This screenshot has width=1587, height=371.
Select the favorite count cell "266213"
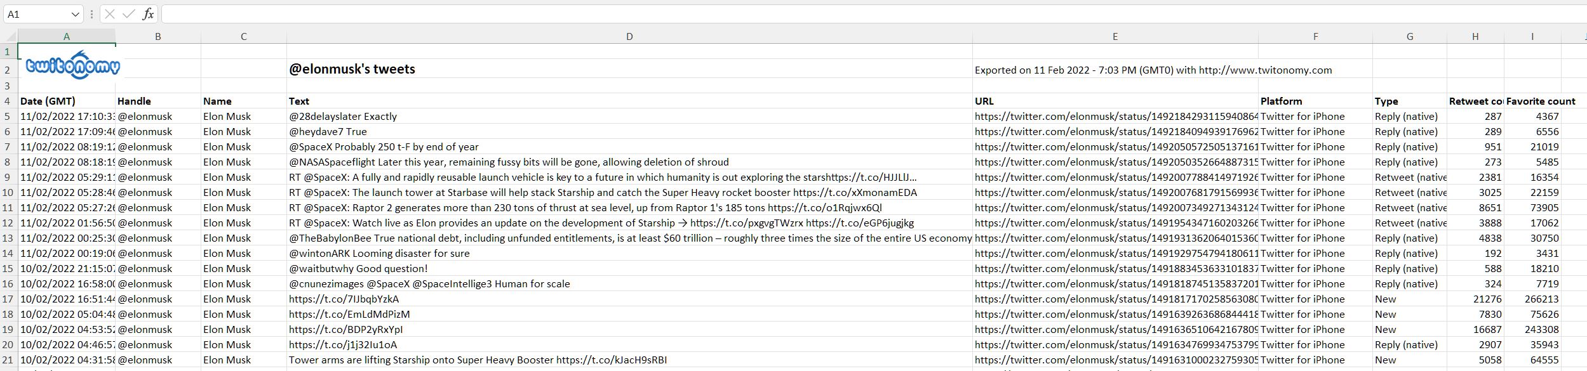coord(1532,299)
